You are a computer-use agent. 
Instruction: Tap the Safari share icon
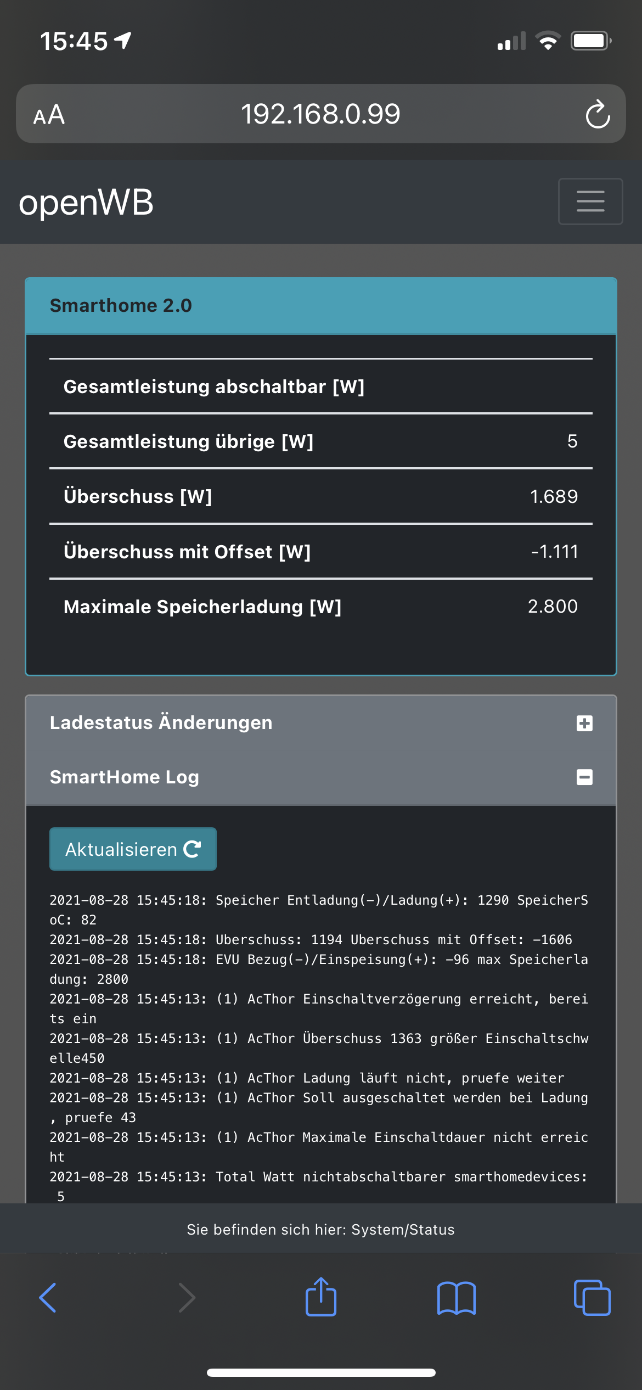[321, 1297]
